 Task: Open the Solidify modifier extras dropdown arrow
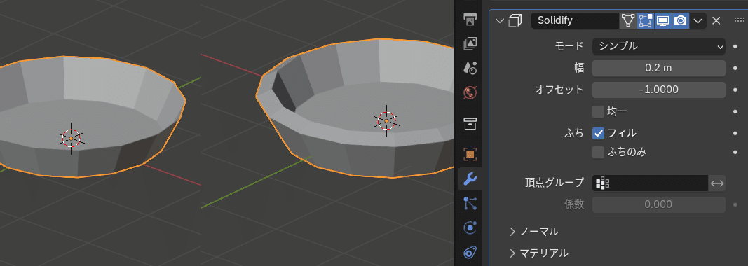pos(698,20)
